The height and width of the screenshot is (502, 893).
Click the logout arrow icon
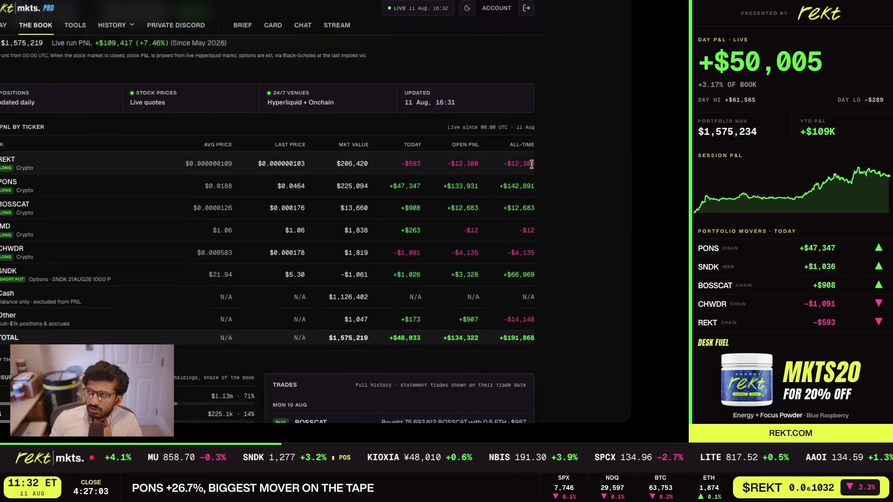tap(526, 8)
